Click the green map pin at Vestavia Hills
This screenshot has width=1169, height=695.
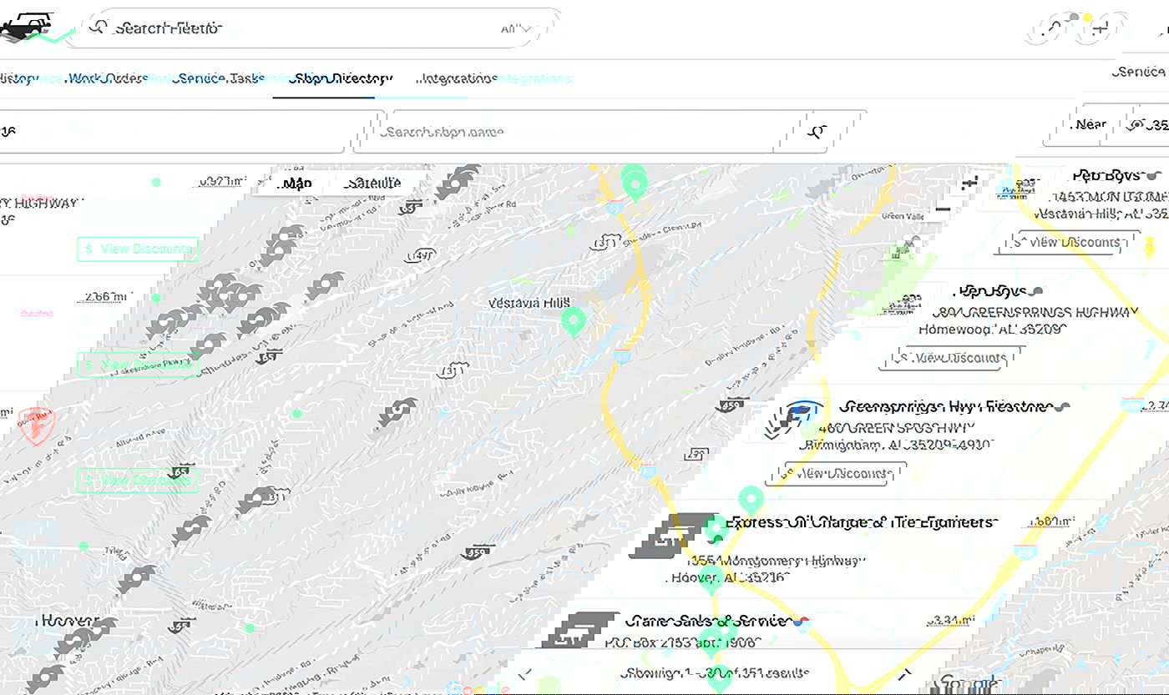[573, 320]
